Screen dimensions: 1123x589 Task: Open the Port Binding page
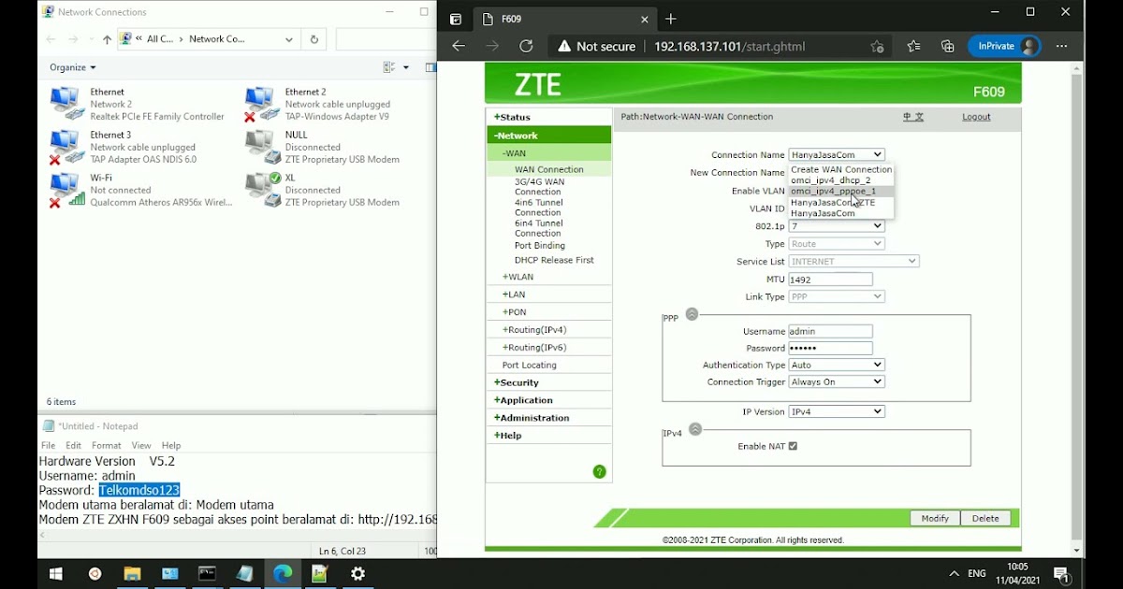coord(540,245)
